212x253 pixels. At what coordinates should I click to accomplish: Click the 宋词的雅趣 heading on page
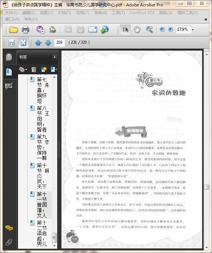[x=169, y=93]
